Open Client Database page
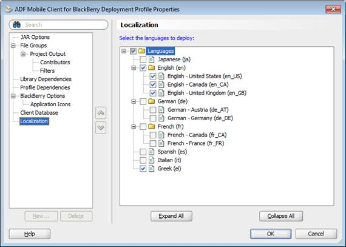Viewport: 346px width, 247px height. click(39, 113)
